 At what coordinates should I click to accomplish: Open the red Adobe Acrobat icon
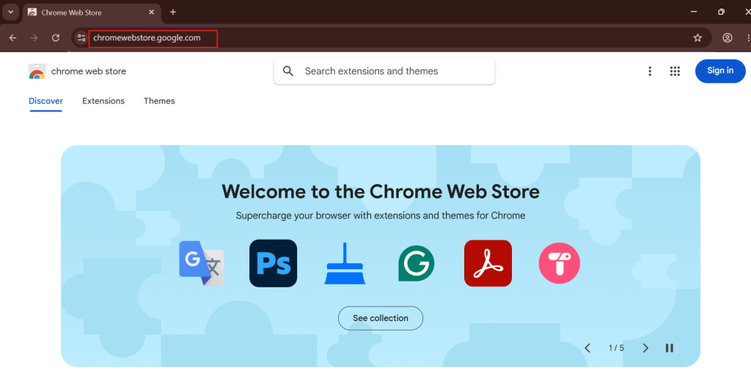tap(488, 263)
